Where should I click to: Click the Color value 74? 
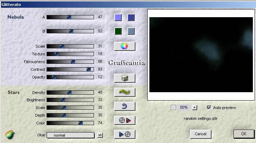click(100, 123)
